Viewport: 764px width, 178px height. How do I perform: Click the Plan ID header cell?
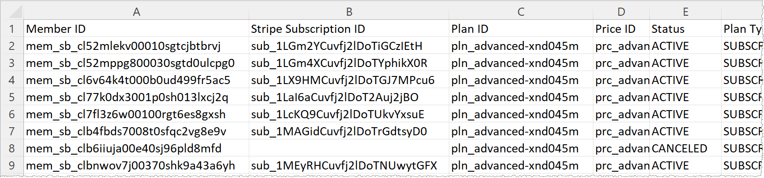(521, 29)
